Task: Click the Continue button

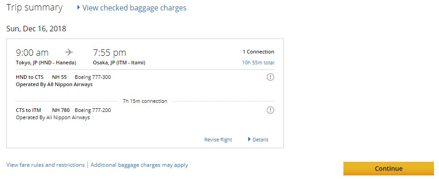Action: click(389, 169)
